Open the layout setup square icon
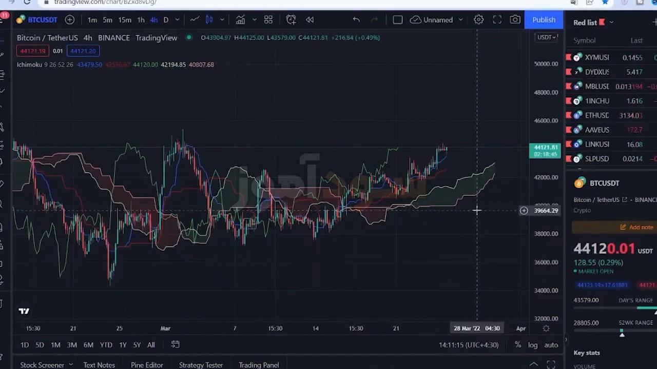This screenshot has height=369, width=657. click(398, 20)
